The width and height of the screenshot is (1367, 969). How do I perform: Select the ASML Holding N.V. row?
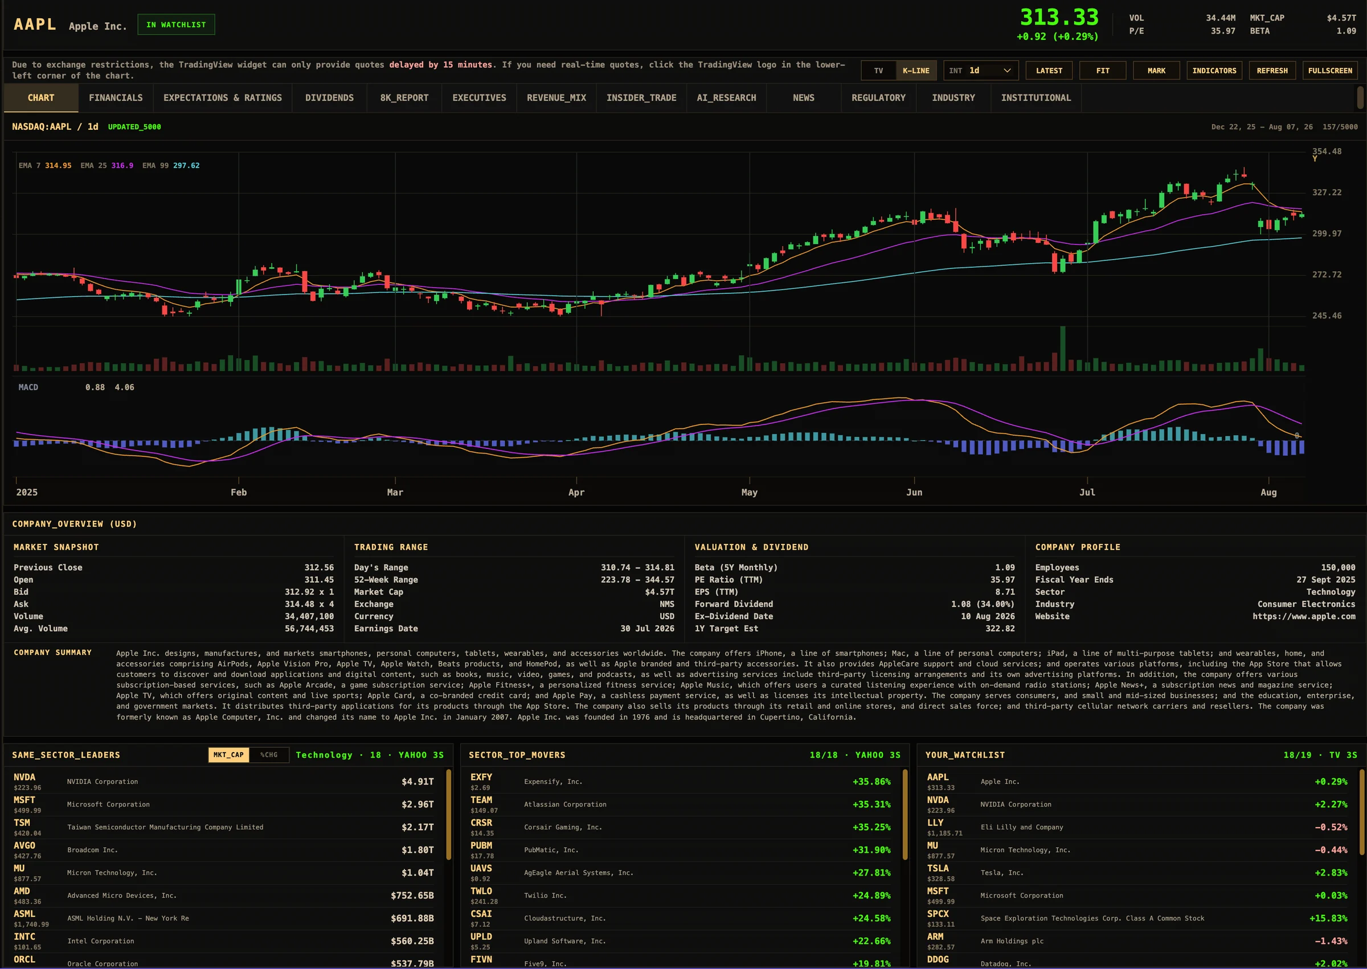pyautogui.click(x=224, y=918)
